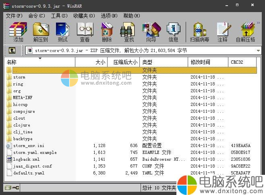Click the toolbar overflow chevron

(x=259, y=23)
